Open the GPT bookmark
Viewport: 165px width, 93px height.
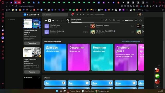100,10
